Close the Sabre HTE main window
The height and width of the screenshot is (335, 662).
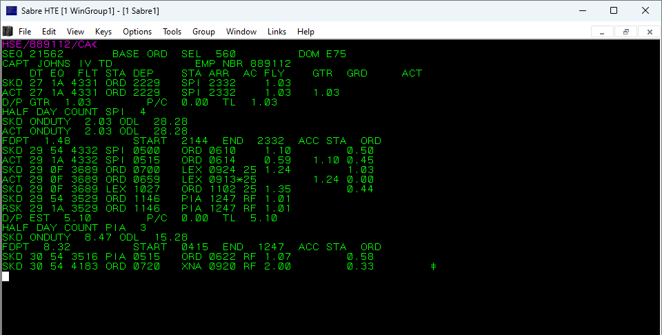(645, 10)
